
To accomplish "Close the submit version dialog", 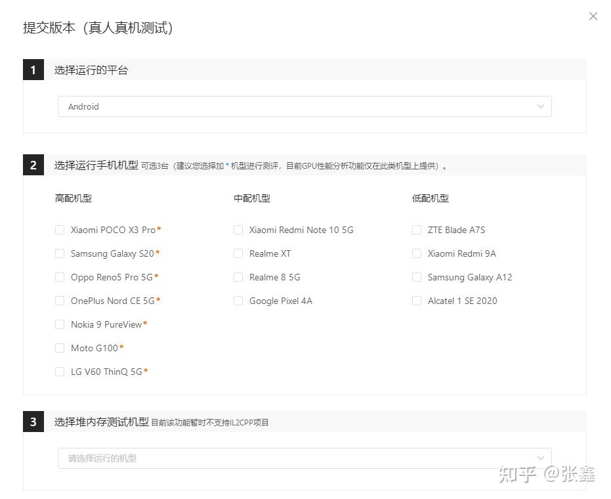I will (593, 16).
